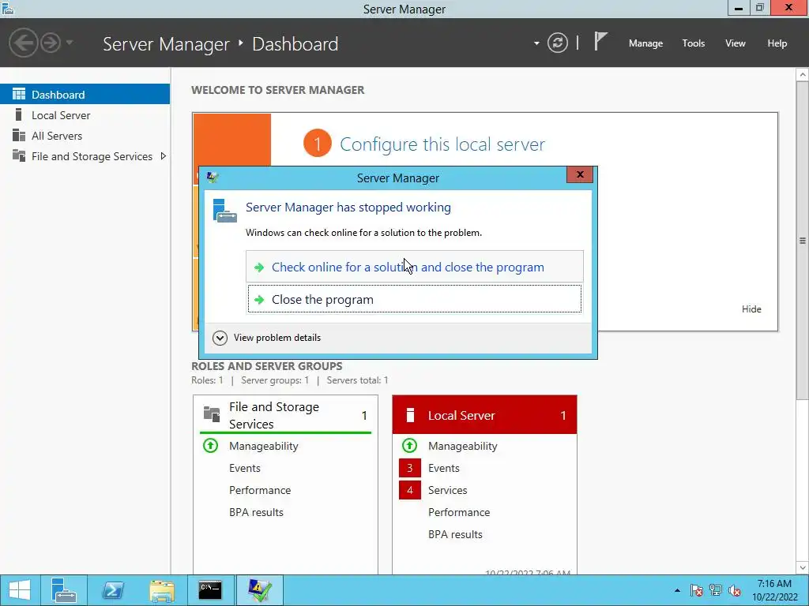This screenshot has width=809, height=606.
Task: Hide the welcome tile
Action: pyautogui.click(x=751, y=309)
